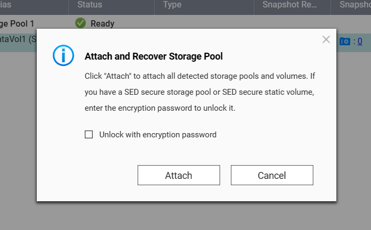Click the Snapshot Re... column header

pyautogui.click(x=290, y=5)
